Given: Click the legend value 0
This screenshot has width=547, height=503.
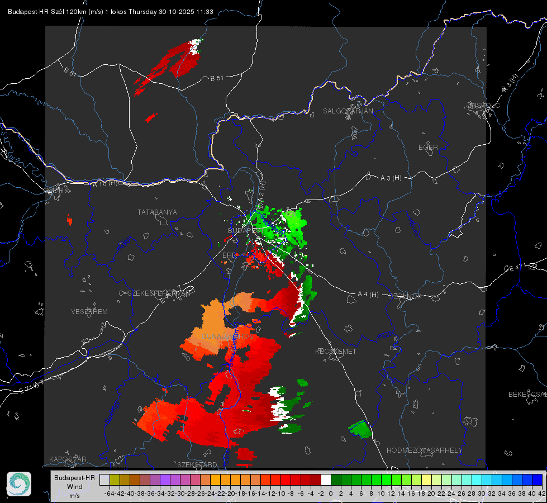Looking at the screenshot, I should pyautogui.click(x=331, y=493).
